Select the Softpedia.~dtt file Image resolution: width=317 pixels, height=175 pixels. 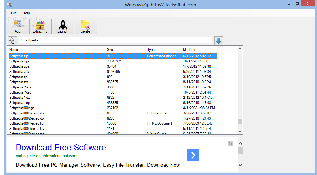click(20, 98)
